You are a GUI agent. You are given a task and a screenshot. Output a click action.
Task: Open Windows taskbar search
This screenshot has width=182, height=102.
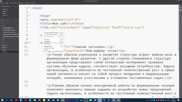pyautogui.click(x=7, y=100)
